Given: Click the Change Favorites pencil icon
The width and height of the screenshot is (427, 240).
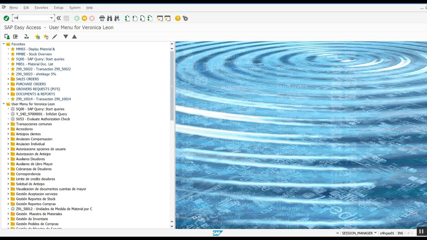Looking at the screenshot, I should pyautogui.click(x=55, y=37).
